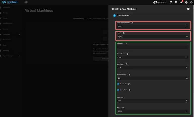Show help for Guest Operating System
Screen dimensions: 194x117
click(133, 23)
